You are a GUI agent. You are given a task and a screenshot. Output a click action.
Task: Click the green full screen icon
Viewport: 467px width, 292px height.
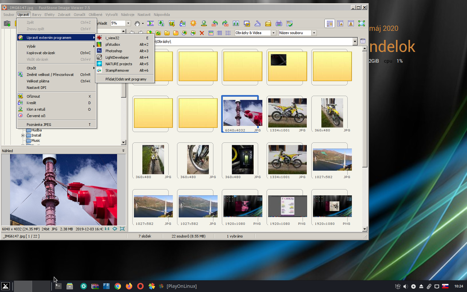click(361, 23)
